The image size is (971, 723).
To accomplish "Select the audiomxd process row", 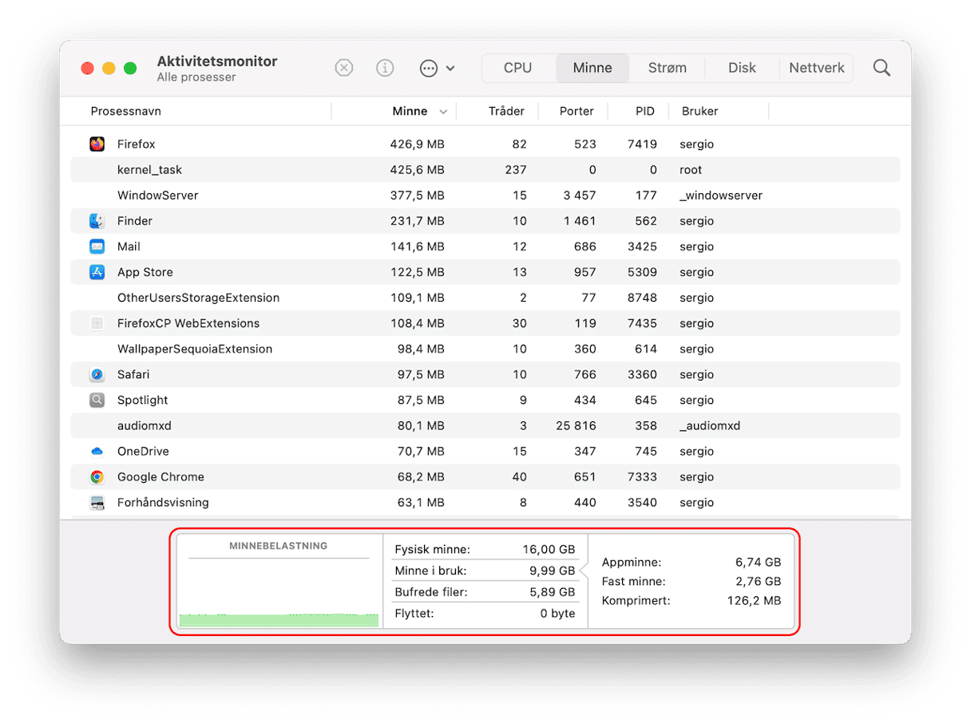I will tap(485, 425).
